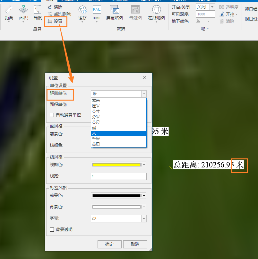Select the 高度 height measure tool
Image resolution: width=258 pixels, height=259 pixels.
pos(38,13)
